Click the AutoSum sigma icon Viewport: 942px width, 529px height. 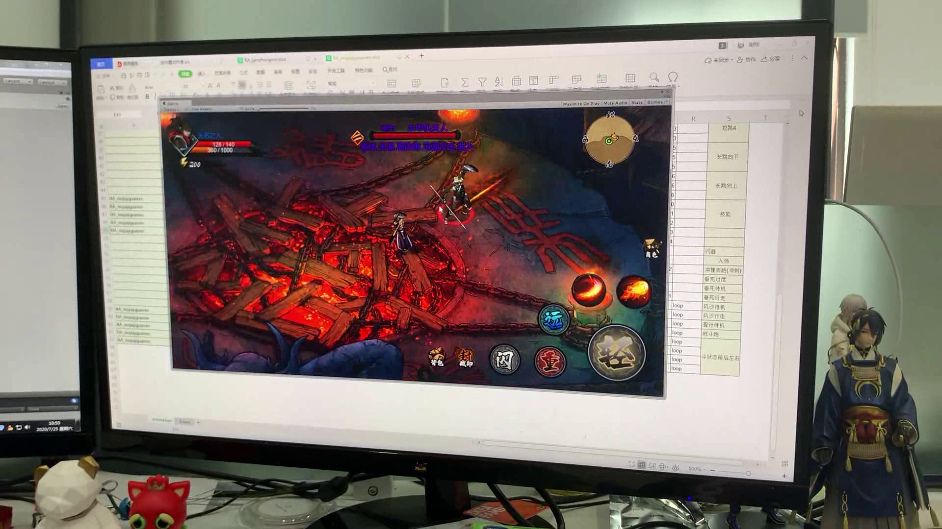pyautogui.click(x=464, y=82)
